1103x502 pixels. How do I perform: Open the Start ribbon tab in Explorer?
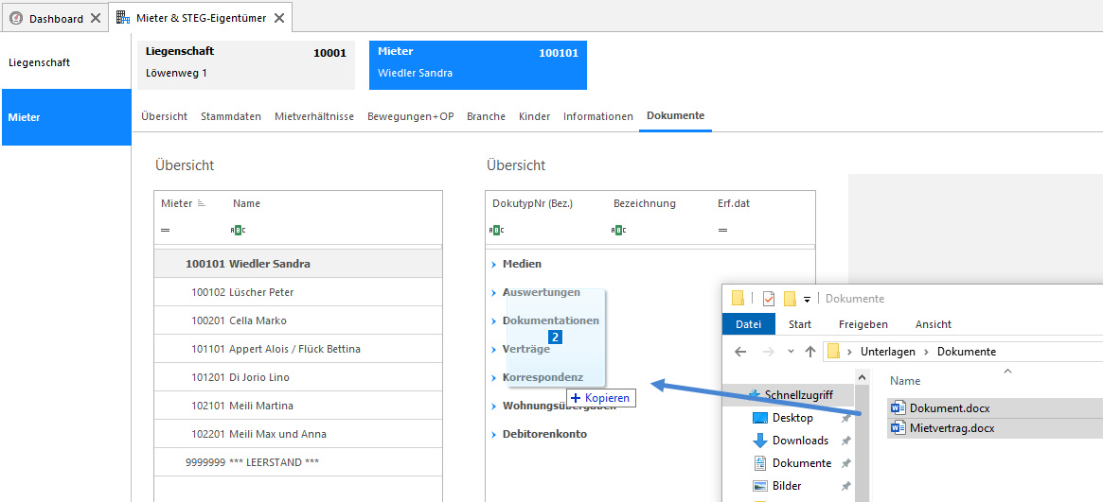pyautogui.click(x=800, y=324)
